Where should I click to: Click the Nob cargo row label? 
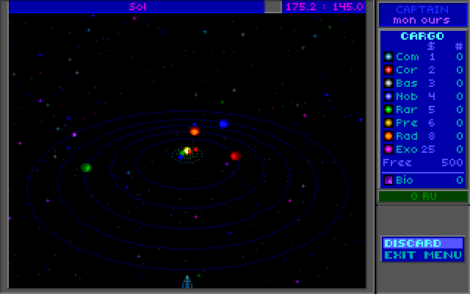407,96
